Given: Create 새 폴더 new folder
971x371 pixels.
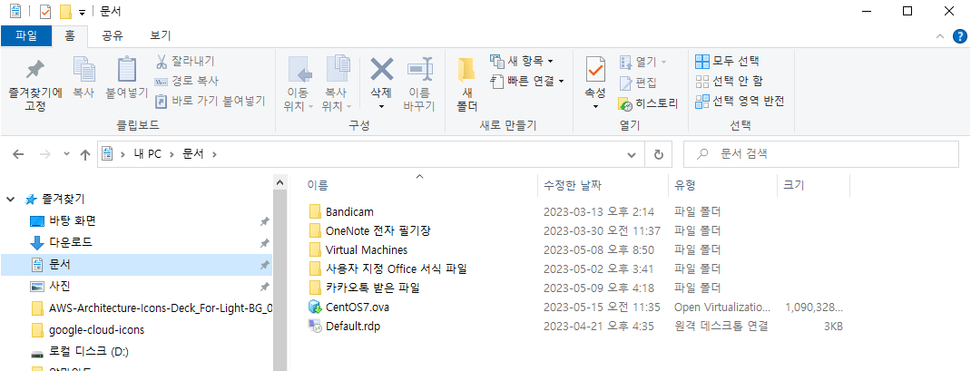Looking at the screenshot, I should coord(466,85).
